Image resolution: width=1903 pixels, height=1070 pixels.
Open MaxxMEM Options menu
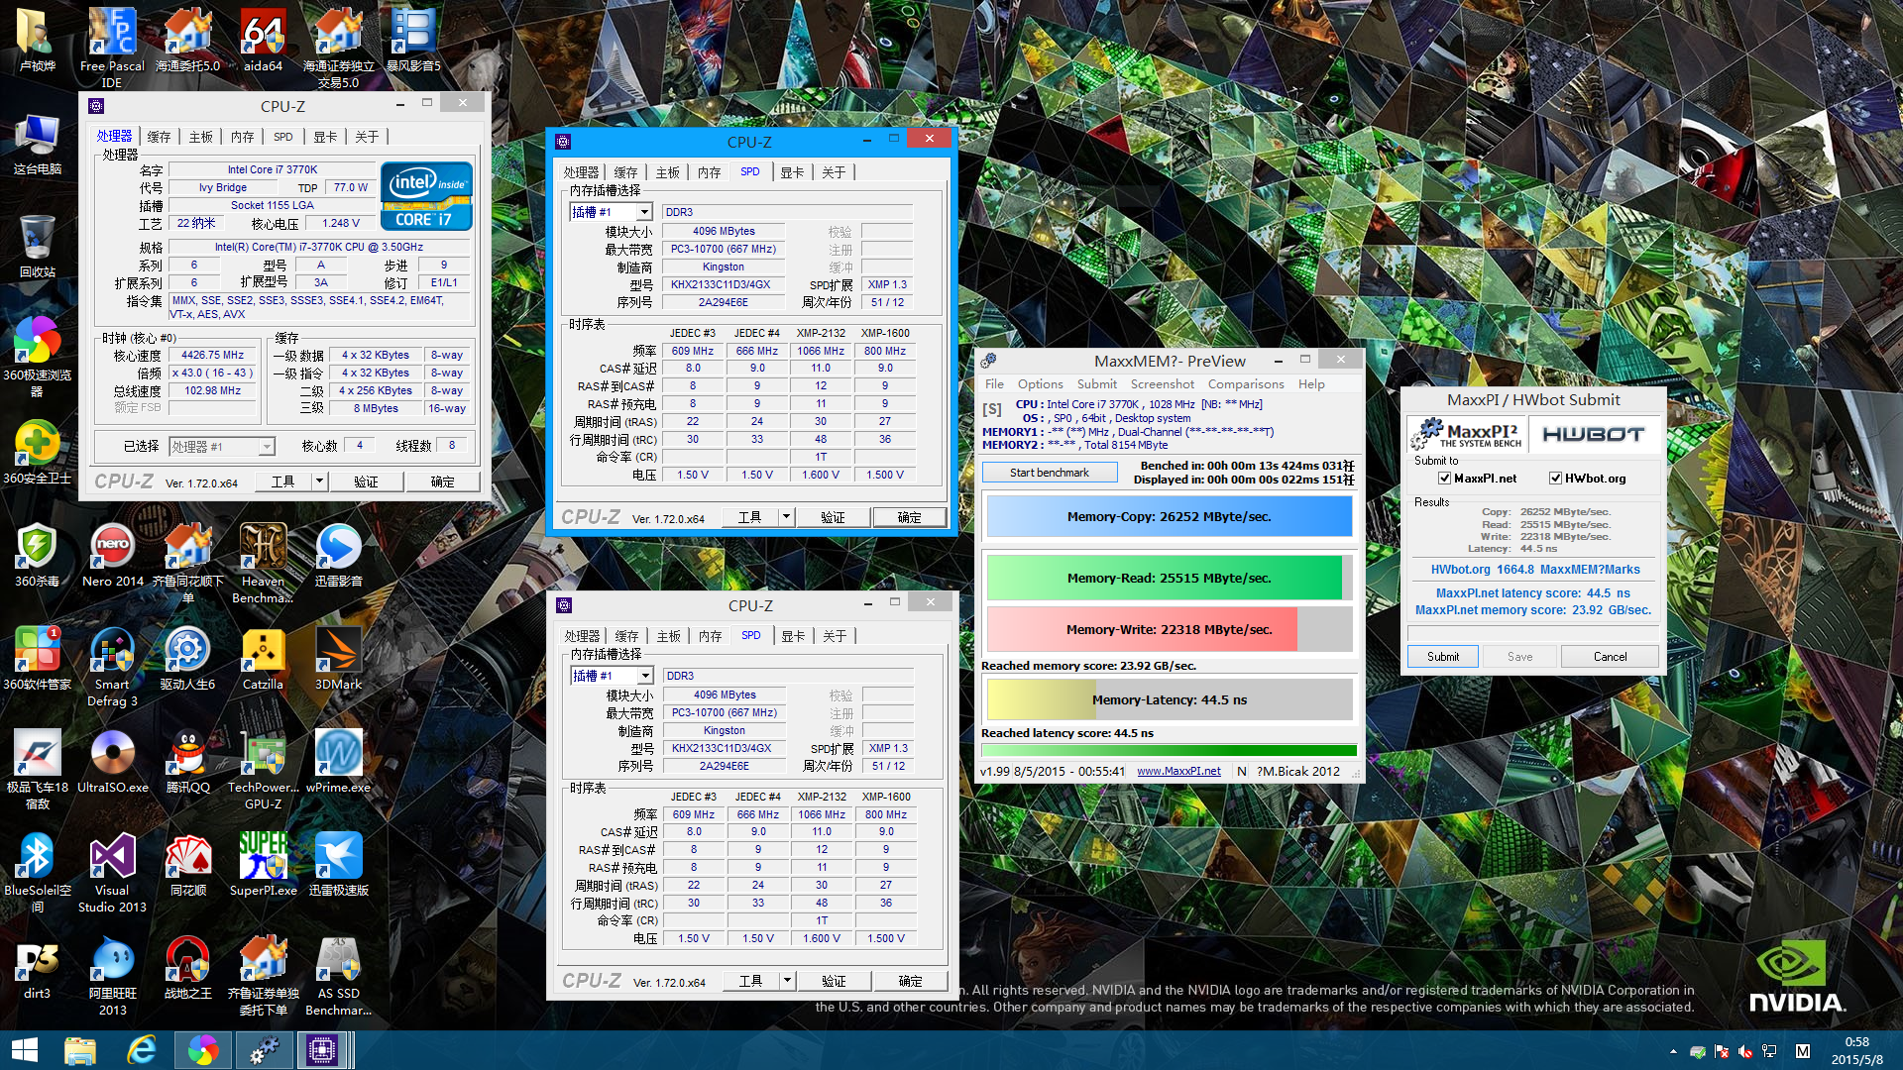pyautogui.click(x=1040, y=384)
